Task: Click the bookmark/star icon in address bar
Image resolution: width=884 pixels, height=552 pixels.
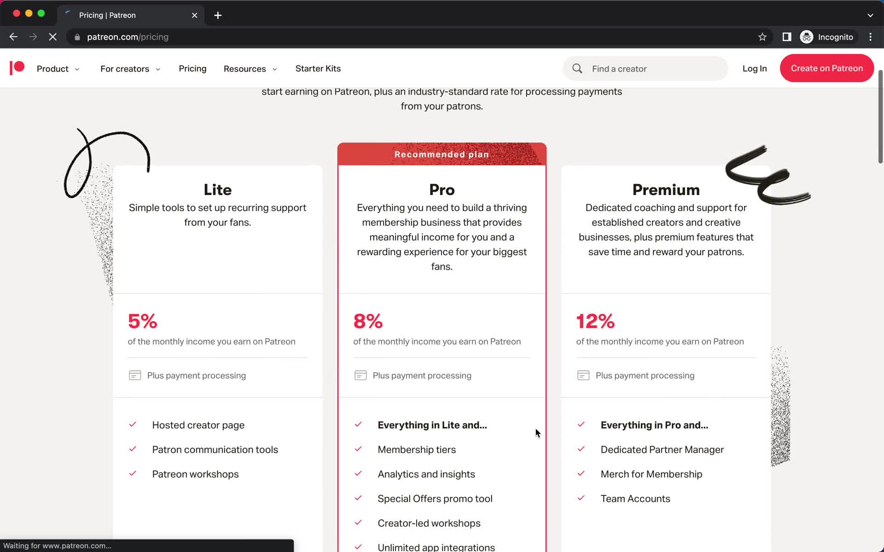Action: [762, 37]
